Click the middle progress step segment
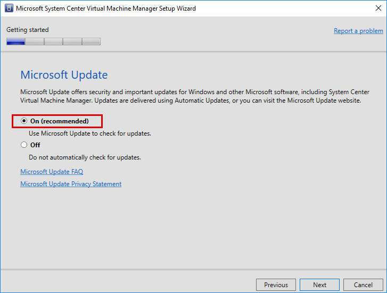Screen dimensions: 387x293 [53, 41]
